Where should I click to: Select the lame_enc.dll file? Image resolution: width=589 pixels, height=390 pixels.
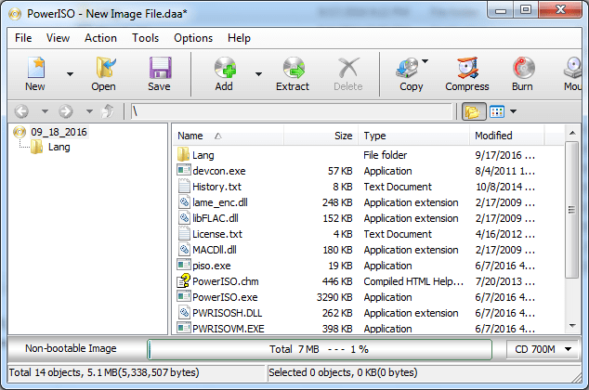[220, 202]
